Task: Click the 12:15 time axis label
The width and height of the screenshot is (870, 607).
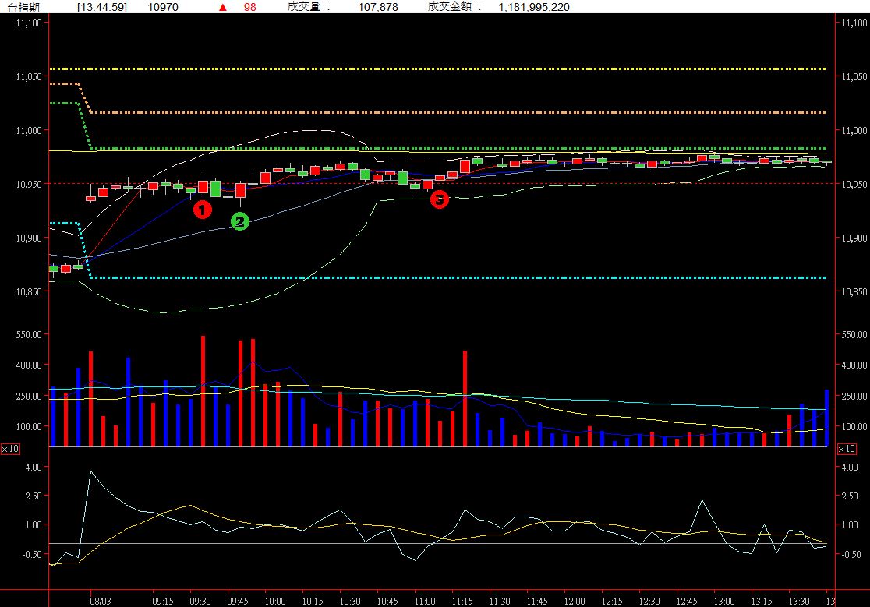Action: 612,601
